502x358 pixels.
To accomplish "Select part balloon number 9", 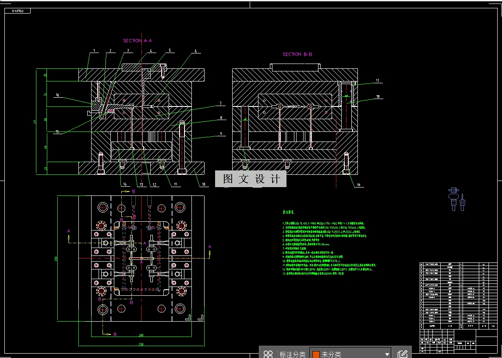I will click(x=221, y=134).
